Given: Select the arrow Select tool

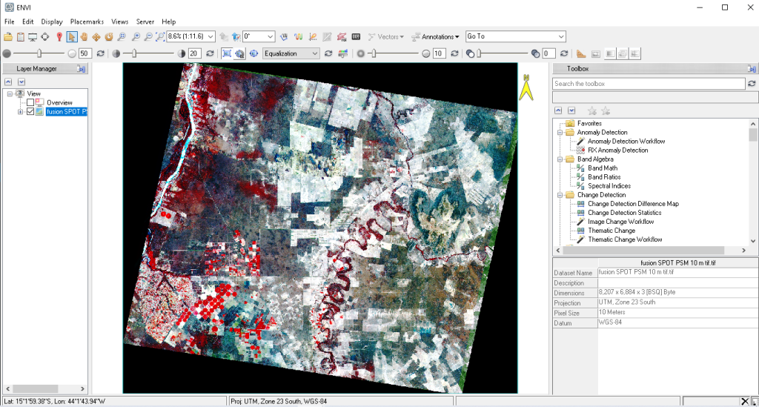Looking at the screenshot, I should [72, 36].
